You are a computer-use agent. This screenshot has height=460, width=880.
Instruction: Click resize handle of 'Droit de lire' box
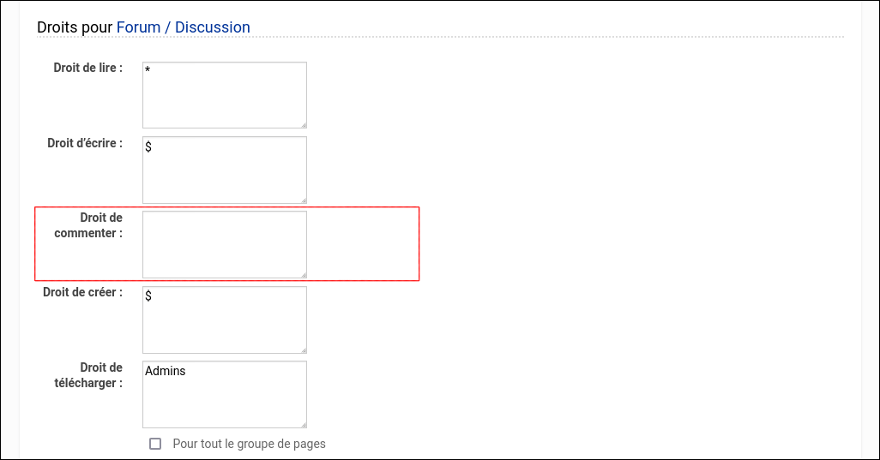(303, 124)
